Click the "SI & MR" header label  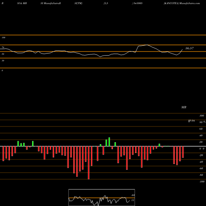pos(22,3)
